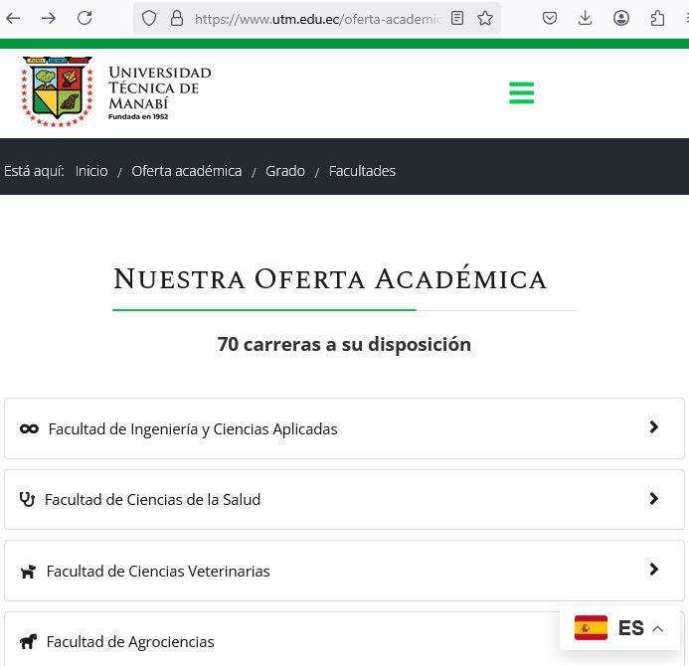Click the stethoscope icon for Ciencias de la Salud
The height and width of the screenshot is (666, 689).
point(27,499)
